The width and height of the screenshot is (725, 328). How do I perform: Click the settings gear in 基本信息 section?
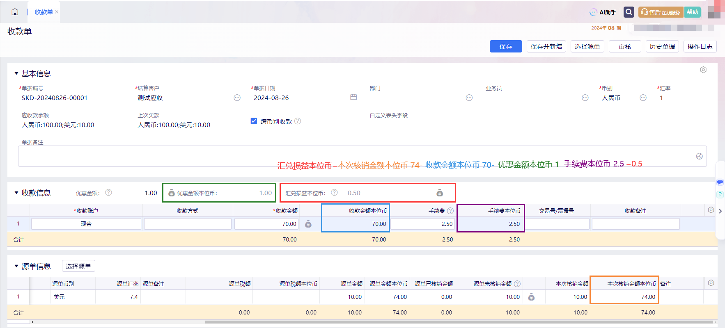703,70
